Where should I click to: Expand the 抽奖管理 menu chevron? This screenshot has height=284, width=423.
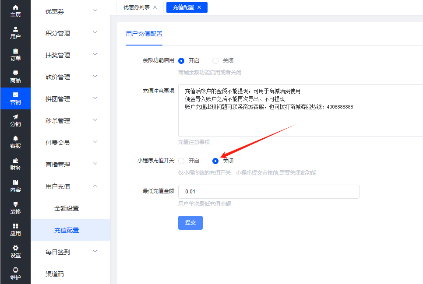[95, 54]
